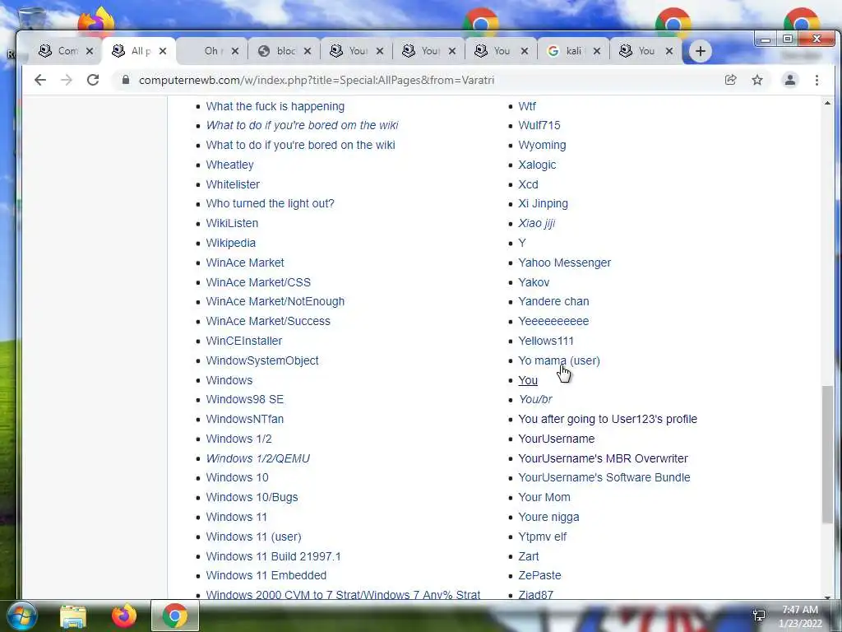Close the 'kali' Google tab
The image size is (842, 632).
tap(597, 51)
